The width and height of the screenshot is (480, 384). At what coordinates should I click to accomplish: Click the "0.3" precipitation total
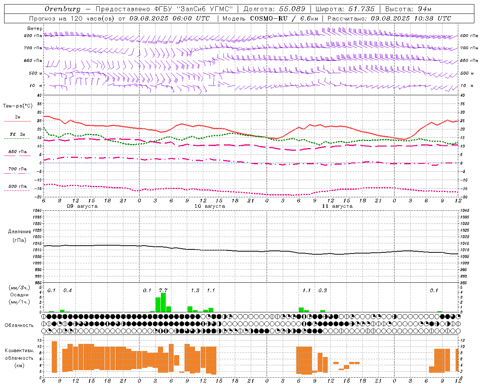pos(322,290)
